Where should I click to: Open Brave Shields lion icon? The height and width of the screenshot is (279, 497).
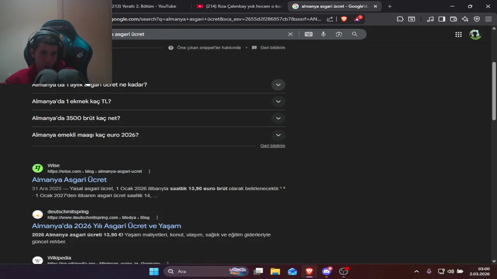click(x=344, y=19)
